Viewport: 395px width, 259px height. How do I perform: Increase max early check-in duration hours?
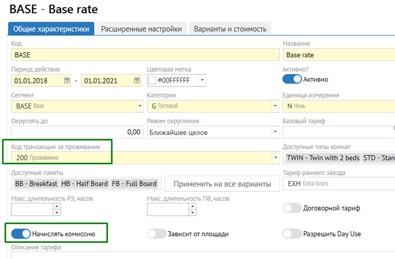(x=57, y=207)
